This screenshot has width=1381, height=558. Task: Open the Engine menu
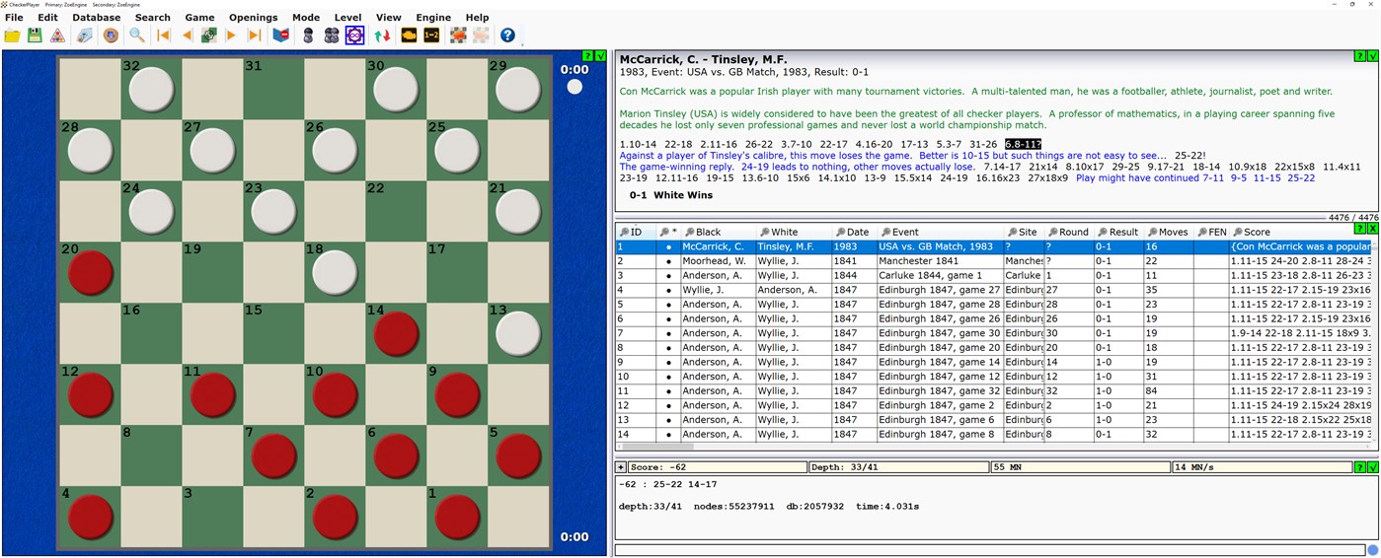tap(433, 17)
